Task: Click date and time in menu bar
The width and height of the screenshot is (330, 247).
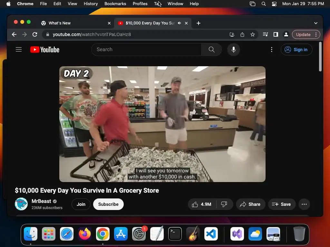Action: pos(303,4)
